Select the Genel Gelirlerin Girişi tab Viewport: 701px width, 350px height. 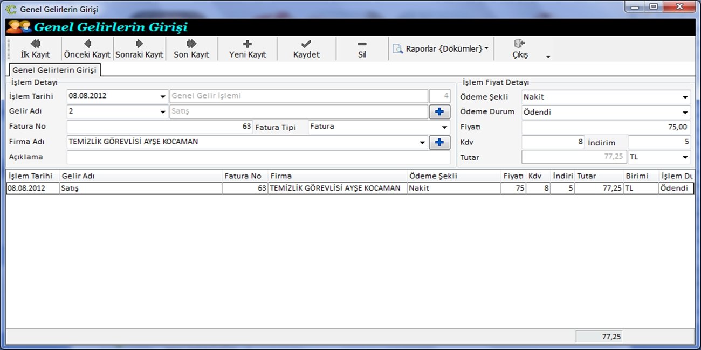pos(54,70)
